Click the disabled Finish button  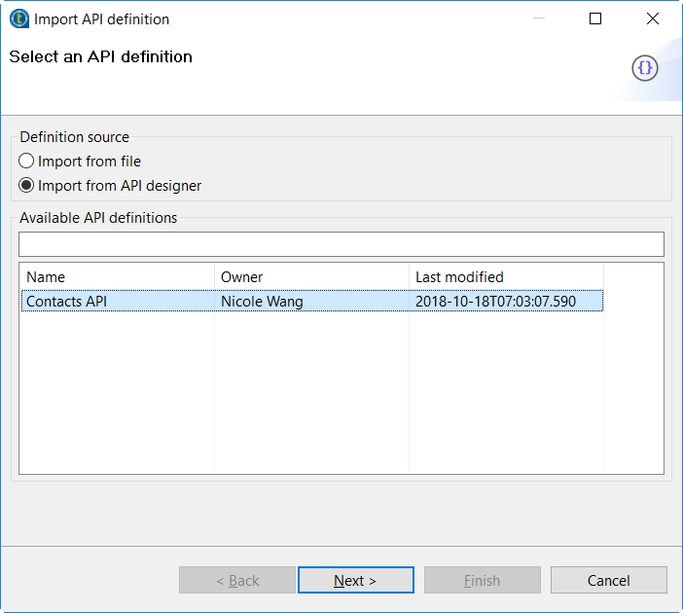pos(482,580)
